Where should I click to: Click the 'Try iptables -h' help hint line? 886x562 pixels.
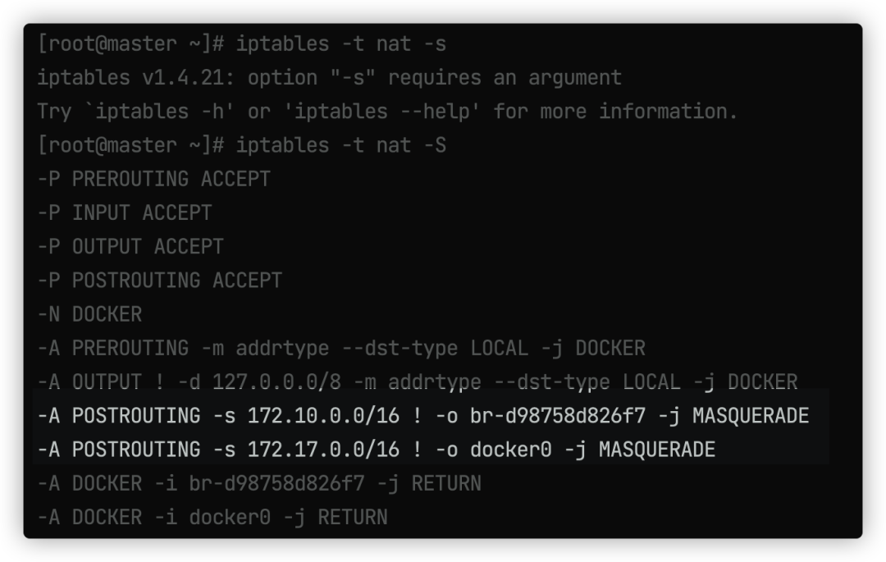pos(387,112)
